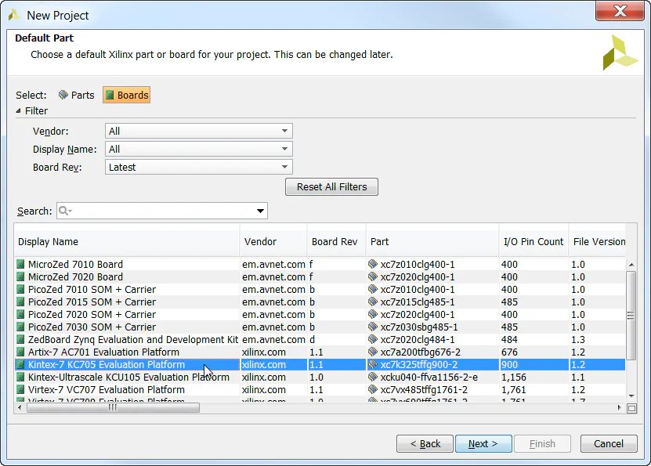Click the Cancel button
Image resolution: width=651 pixels, height=466 pixels.
[609, 443]
